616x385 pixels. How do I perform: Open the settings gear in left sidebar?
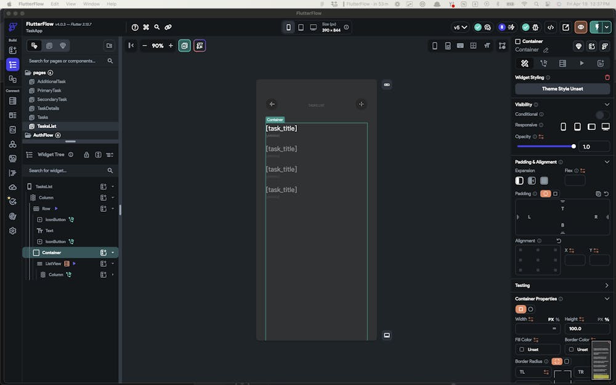(x=12, y=231)
